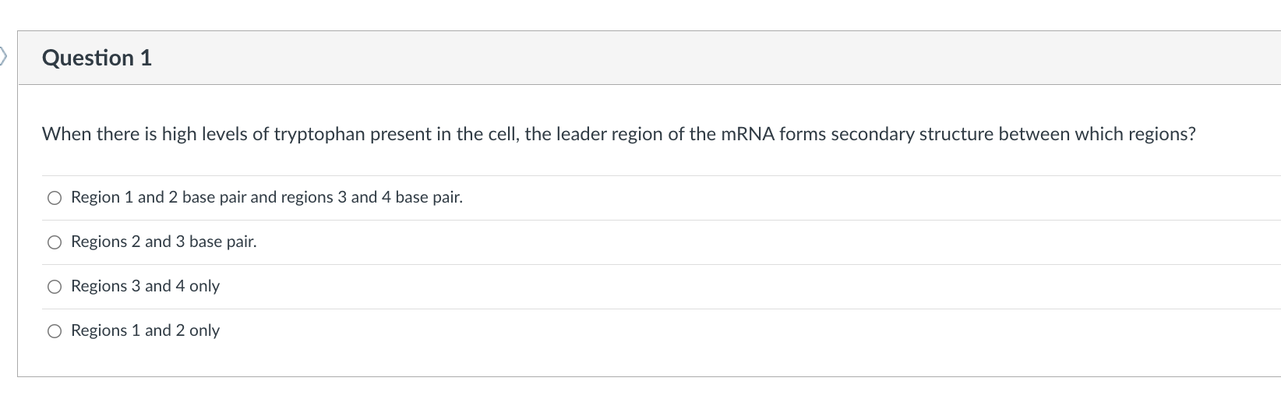1281x413 pixels.
Task: Click the word "forms" in the question
Action: 802,134
